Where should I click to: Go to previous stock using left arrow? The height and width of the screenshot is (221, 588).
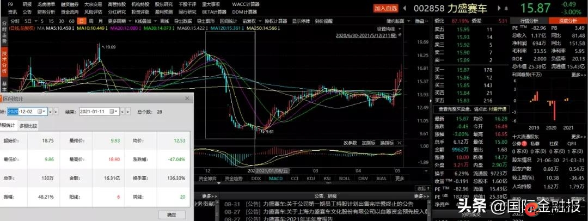[405, 9]
